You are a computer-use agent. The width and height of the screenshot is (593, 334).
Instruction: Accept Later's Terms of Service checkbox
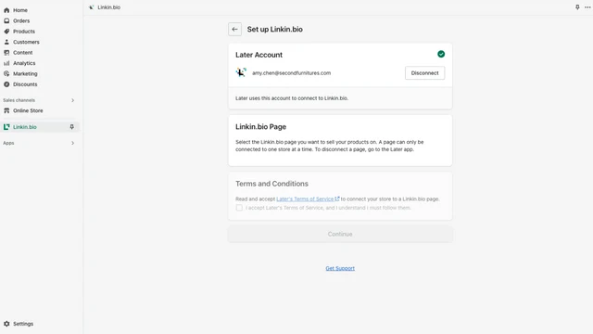(239, 208)
